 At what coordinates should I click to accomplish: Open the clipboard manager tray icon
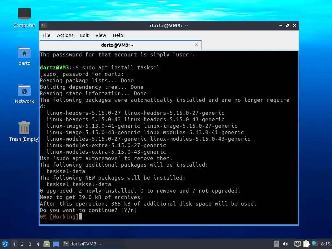[x=306, y=244]
